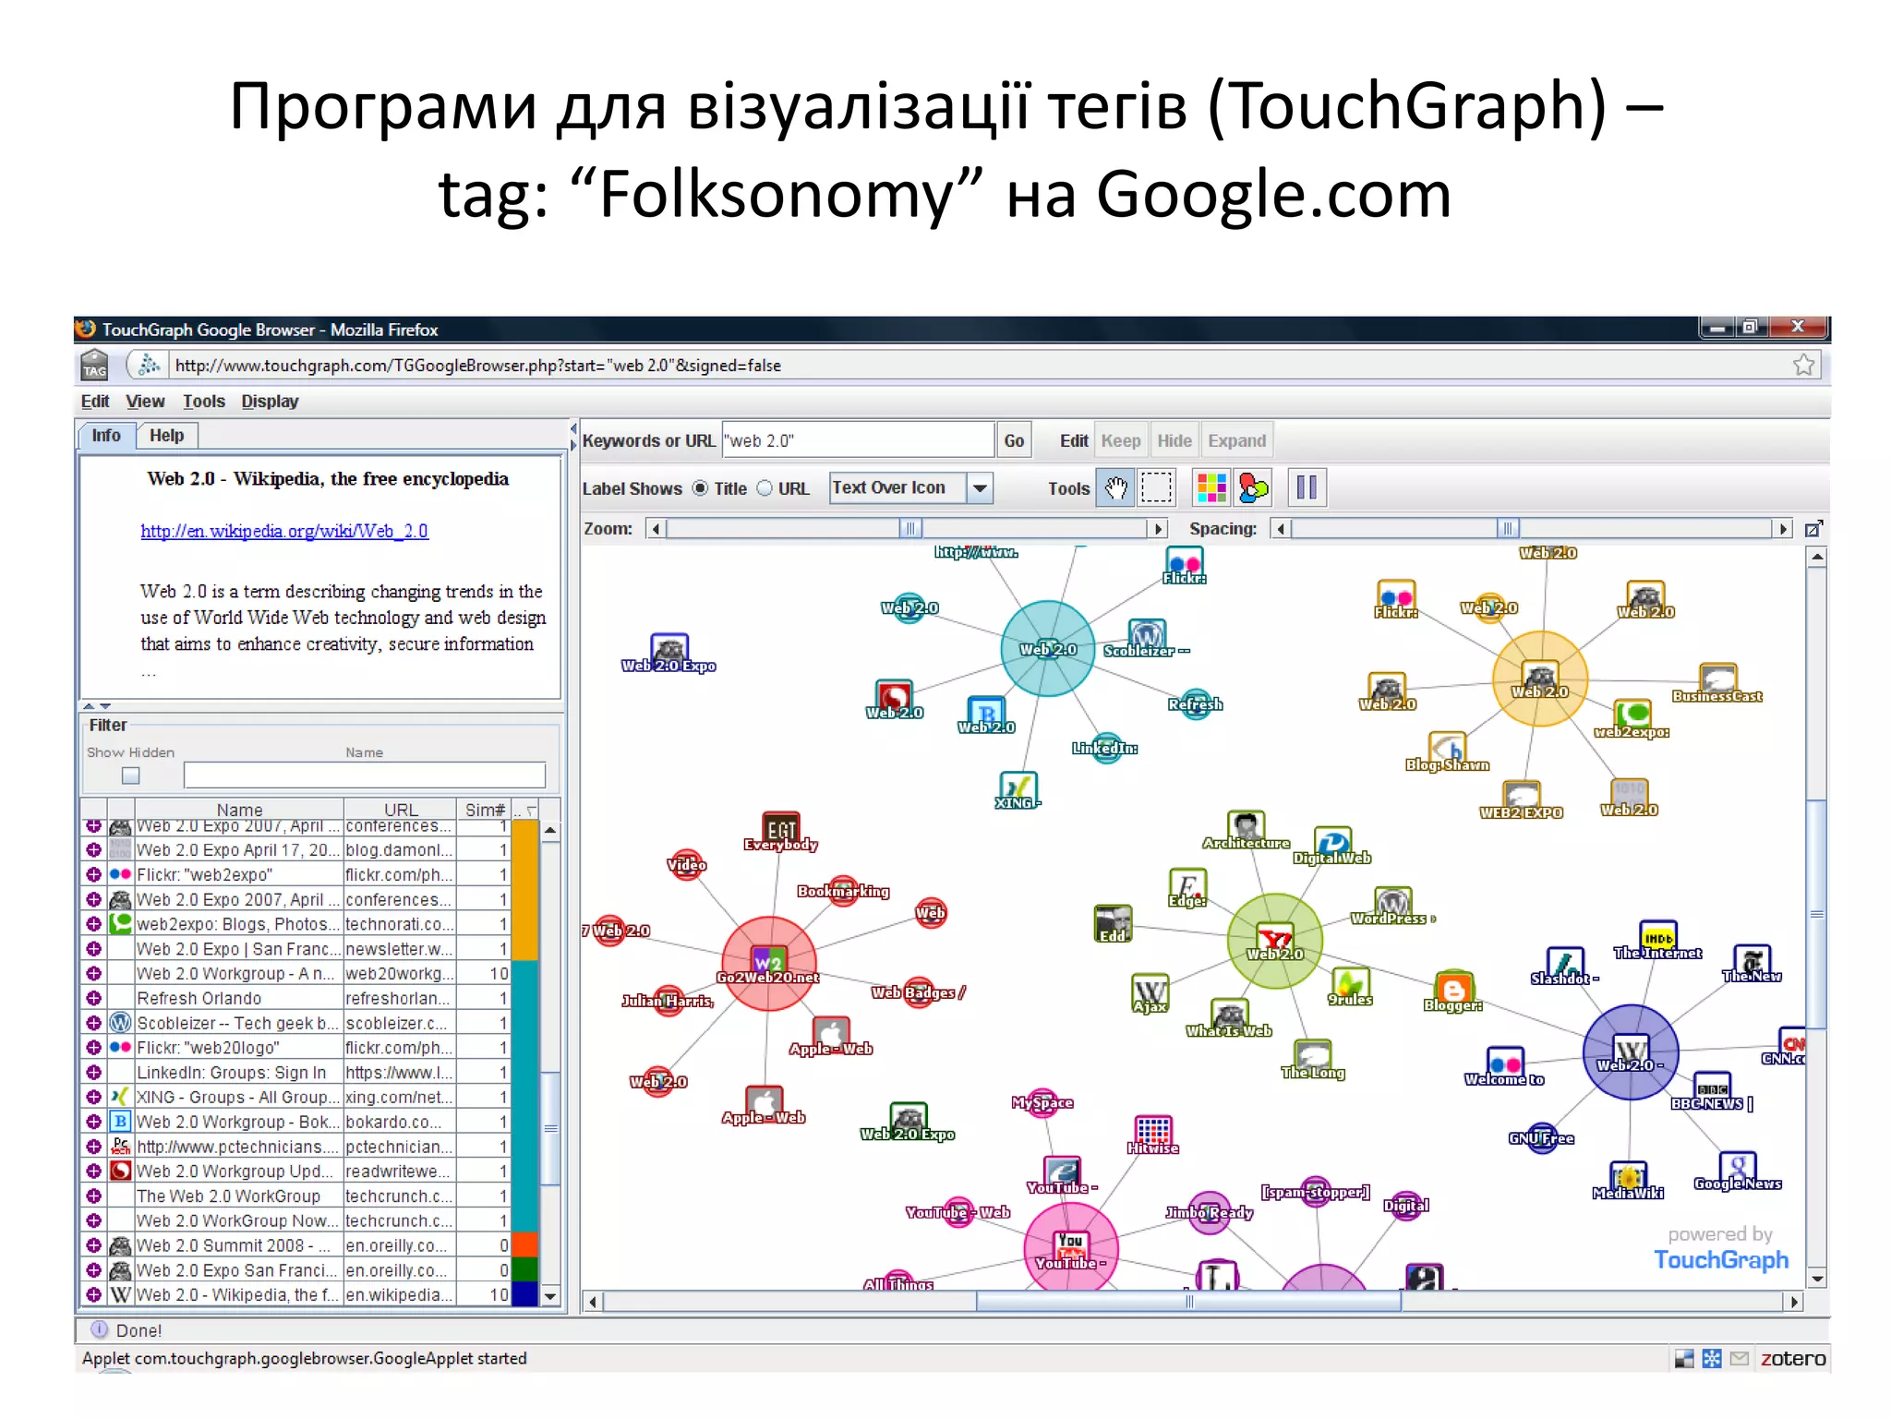
Task: Click the Hide button
Action: (1174, 440)
